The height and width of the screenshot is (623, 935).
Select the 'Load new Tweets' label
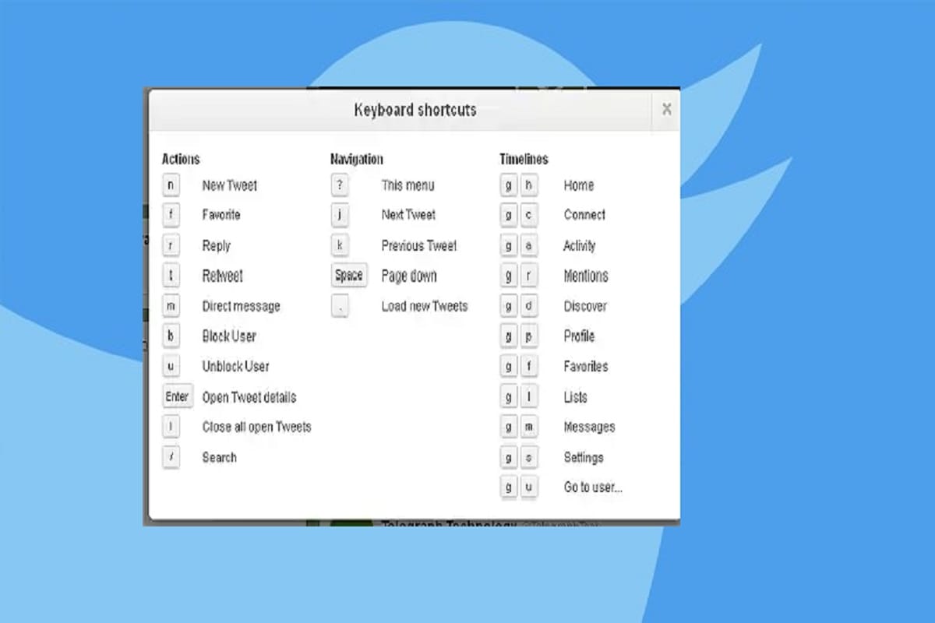425,306
